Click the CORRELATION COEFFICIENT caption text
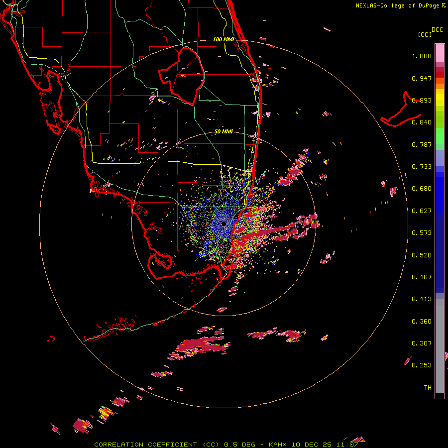The image size is (448, 448). 145,445
